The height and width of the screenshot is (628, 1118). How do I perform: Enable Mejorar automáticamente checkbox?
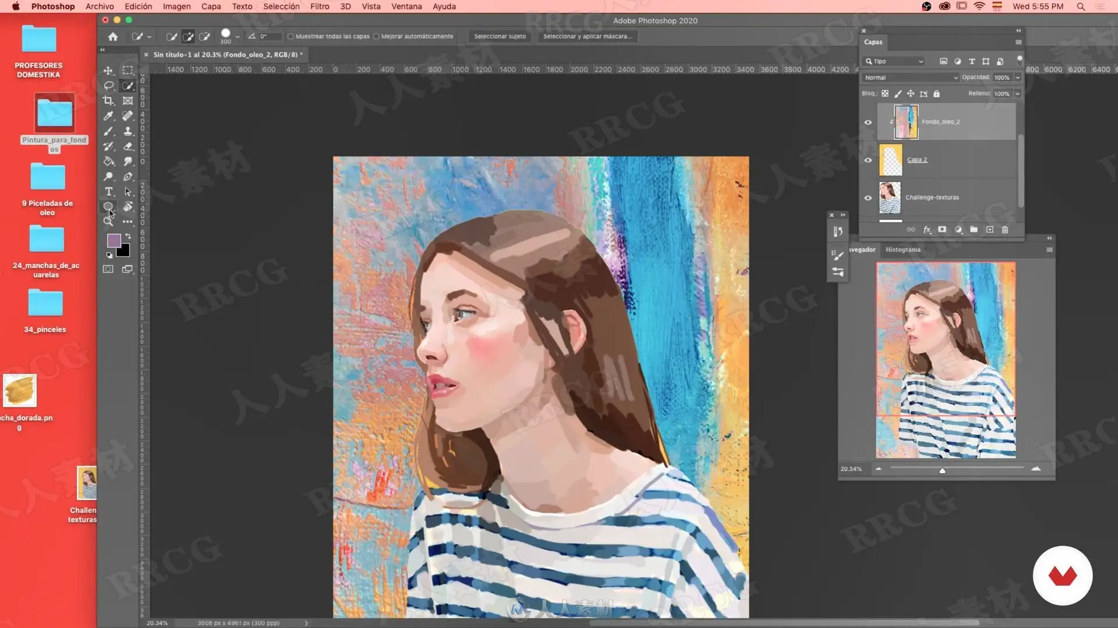tap(376, 36)
